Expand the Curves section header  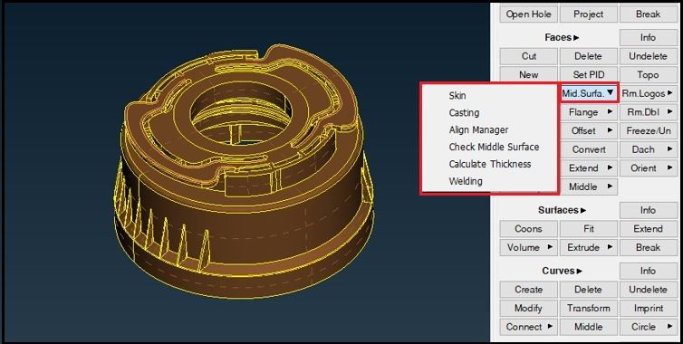coord(562,271)
